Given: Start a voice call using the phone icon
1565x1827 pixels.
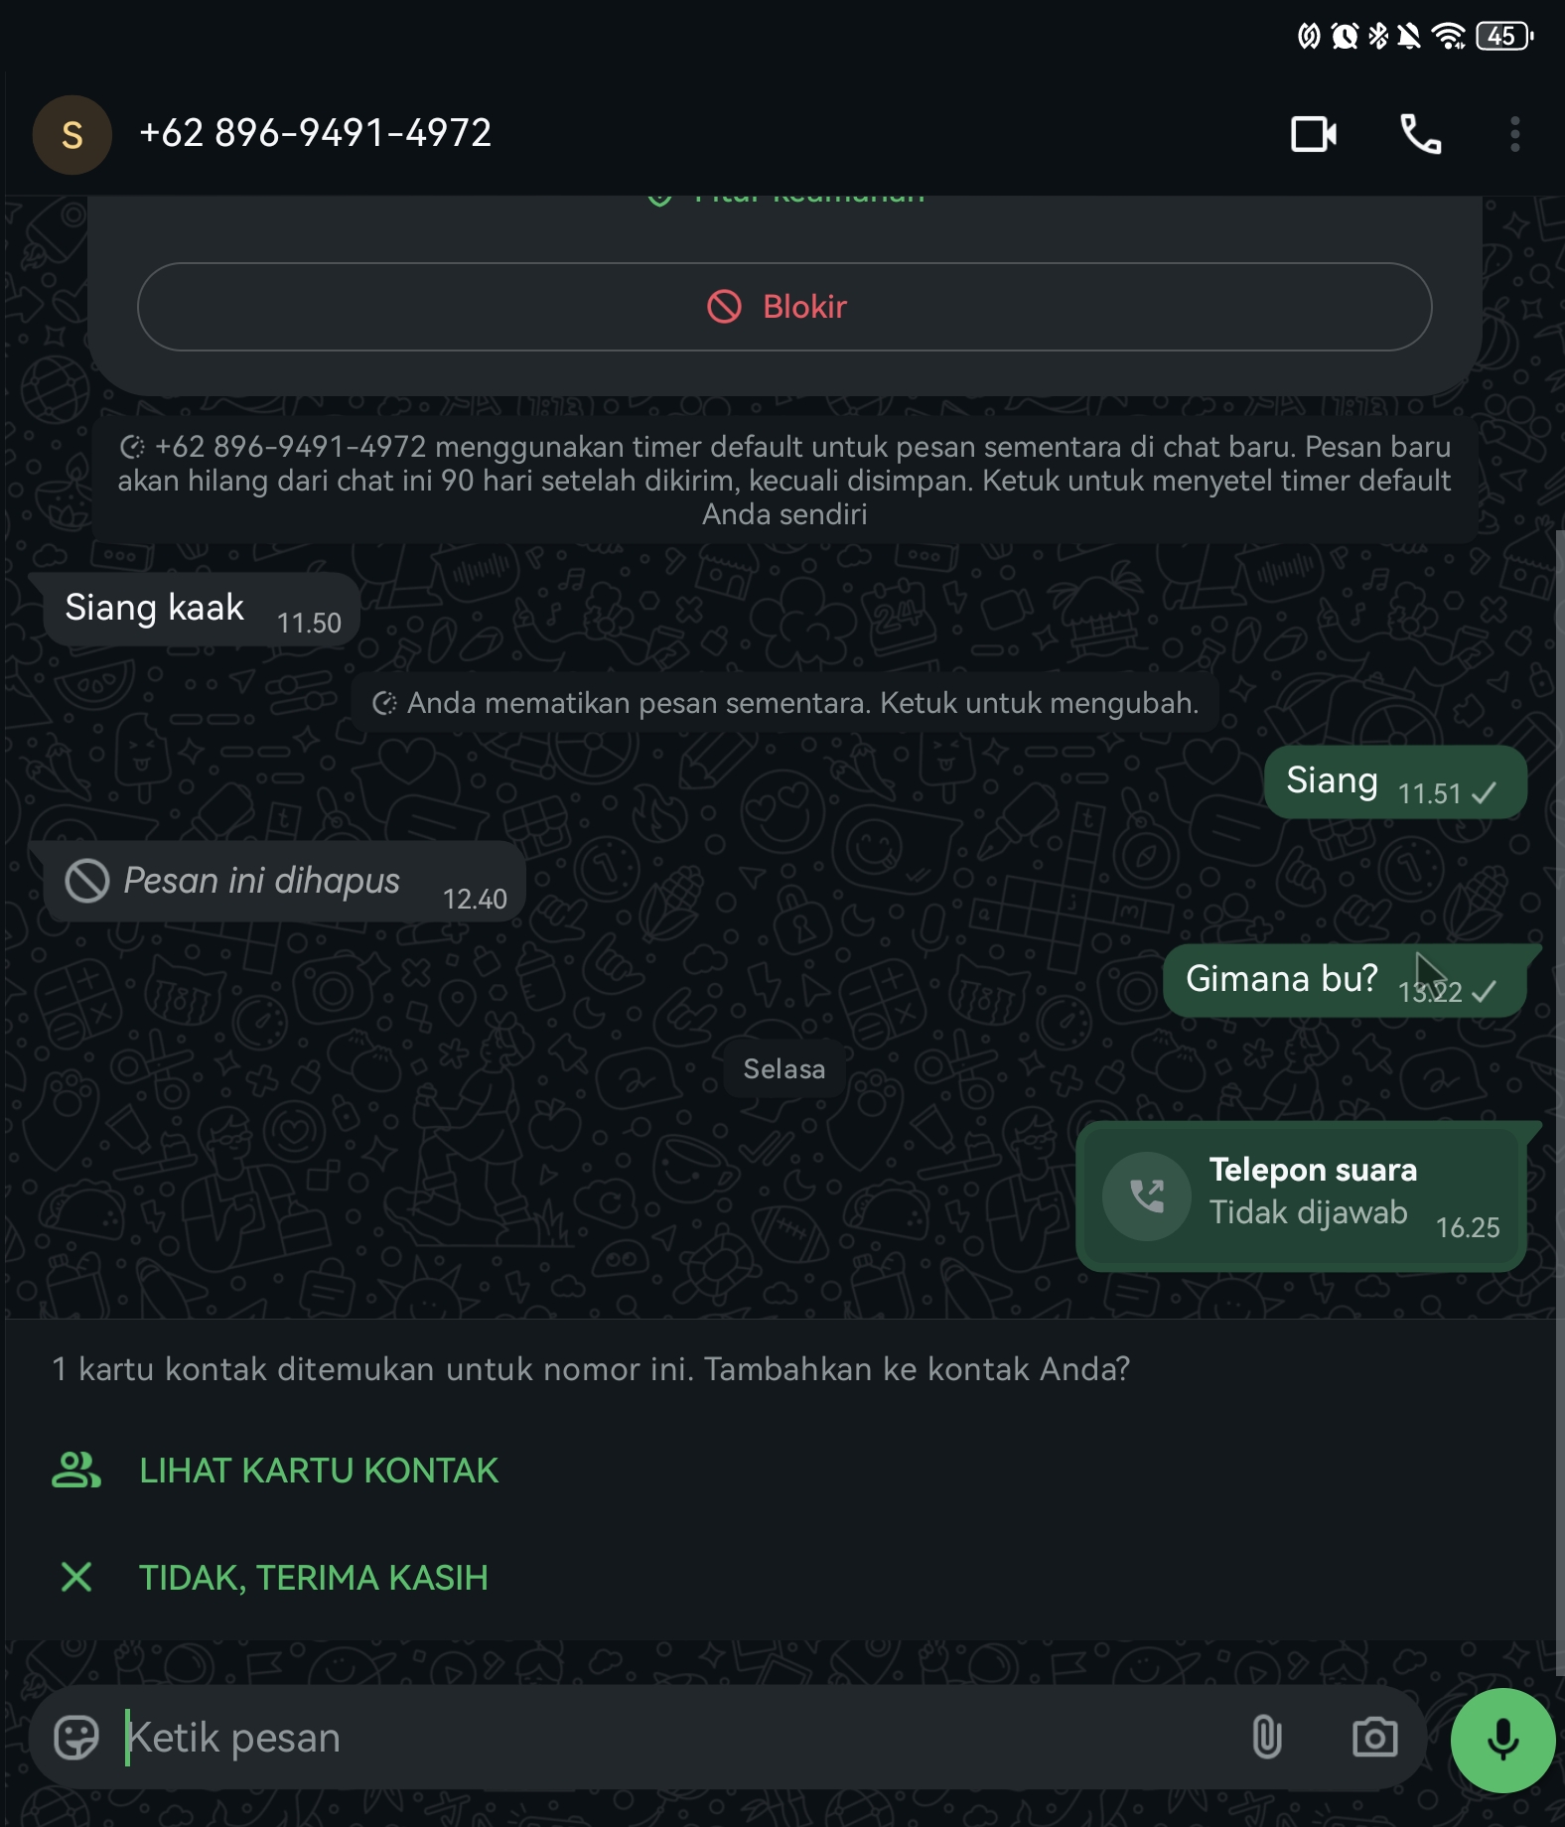Looking at the screenshot, I should pyautogui.click(x=1420, y=134).
